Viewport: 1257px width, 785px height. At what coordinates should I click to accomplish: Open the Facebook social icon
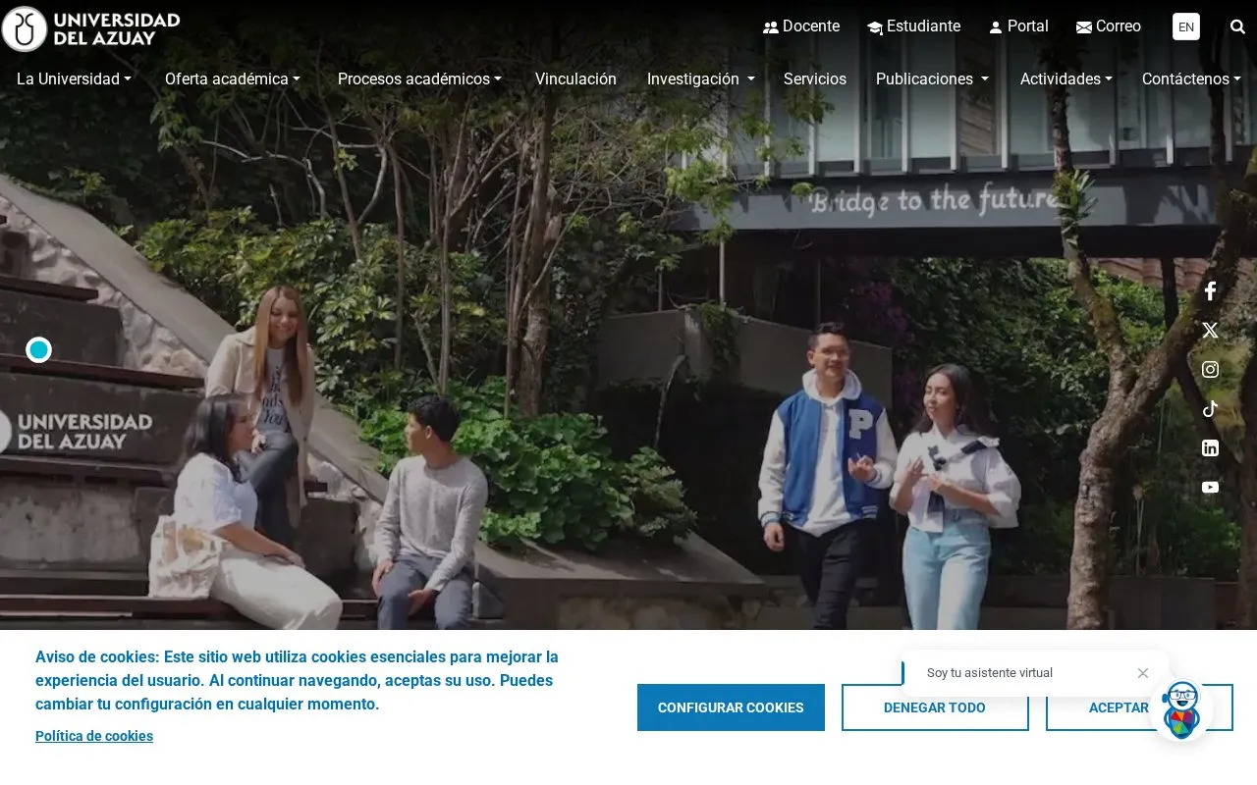[1210, 290]
